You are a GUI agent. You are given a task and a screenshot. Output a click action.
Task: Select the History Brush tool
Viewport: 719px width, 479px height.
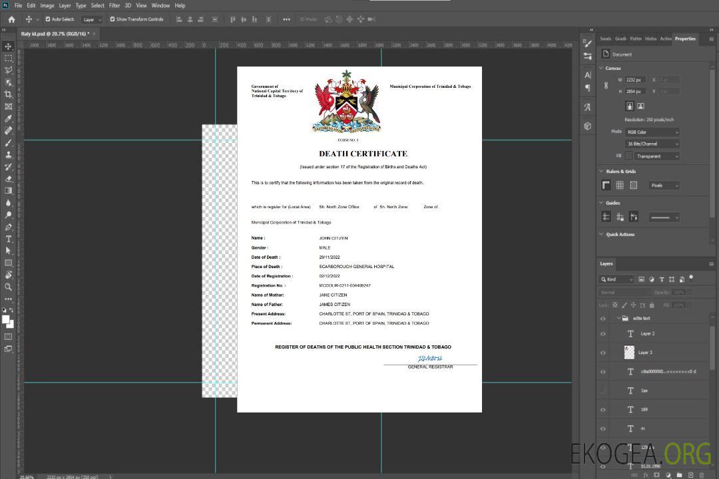coord(8,167)
